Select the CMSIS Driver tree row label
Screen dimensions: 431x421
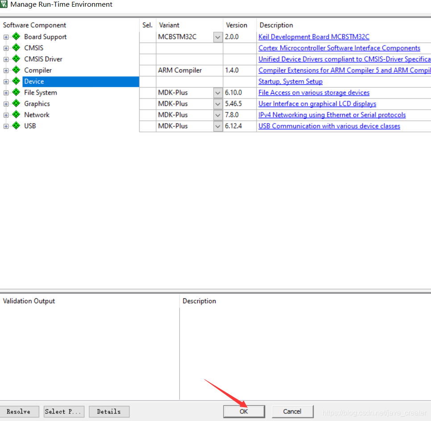[x=43, y=59]
